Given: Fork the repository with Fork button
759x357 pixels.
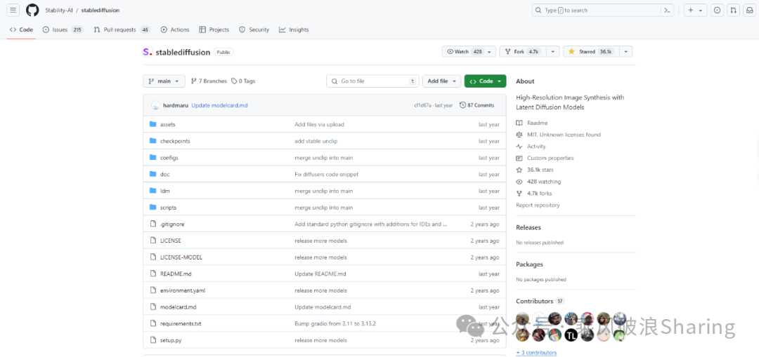Looking at the screenshot, I should [x=524, y=52].
